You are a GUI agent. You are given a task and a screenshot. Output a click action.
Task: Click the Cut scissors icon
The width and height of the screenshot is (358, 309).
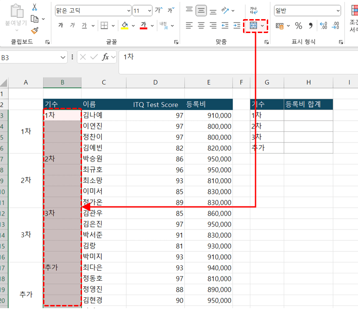34,7
